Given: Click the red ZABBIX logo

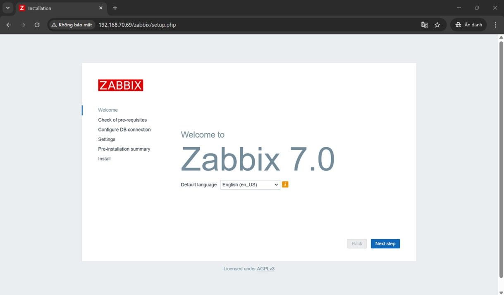Looking at the screenshot, I should (120, 85).
